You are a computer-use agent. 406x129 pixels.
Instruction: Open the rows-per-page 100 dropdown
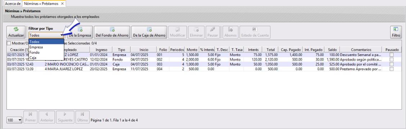click(20, 120)
